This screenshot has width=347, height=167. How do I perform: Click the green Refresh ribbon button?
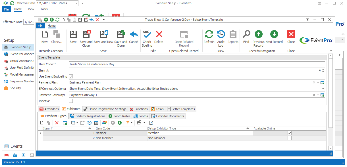pos(209,37)
